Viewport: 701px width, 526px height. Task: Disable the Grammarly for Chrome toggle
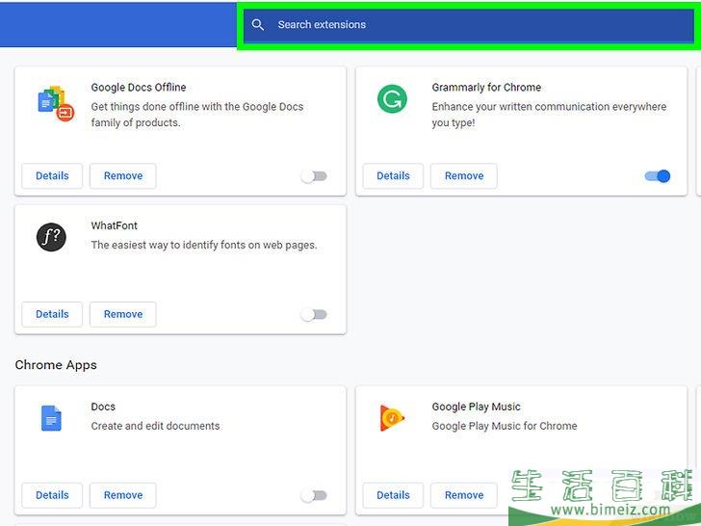657,176
